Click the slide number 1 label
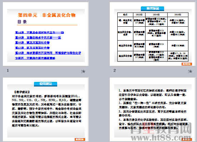Screen dimensions: 197x142 (8, 70)
